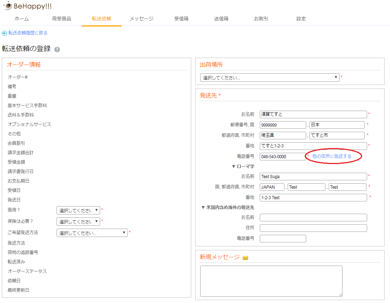Expand the 商用? select box
This screenshot has width=390, height=303.
point(78,210)
